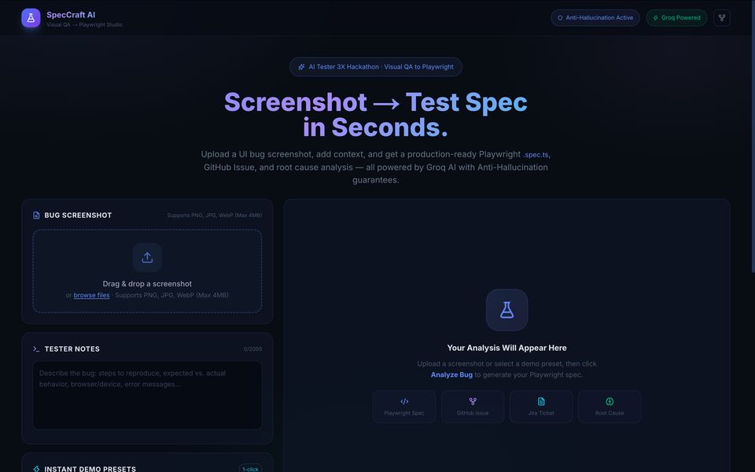Select the Playwright Spec card

coord(404,407)
